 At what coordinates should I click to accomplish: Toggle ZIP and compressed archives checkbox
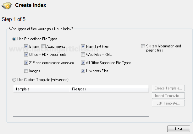coord(26,63)
